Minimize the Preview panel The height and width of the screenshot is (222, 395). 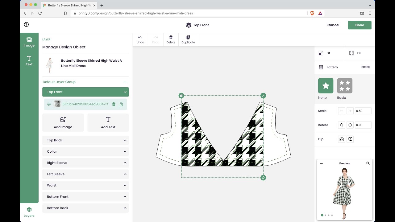tap(321, 163)
